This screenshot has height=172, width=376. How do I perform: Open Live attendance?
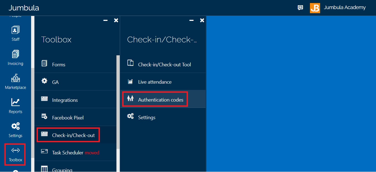pos(163,82)
